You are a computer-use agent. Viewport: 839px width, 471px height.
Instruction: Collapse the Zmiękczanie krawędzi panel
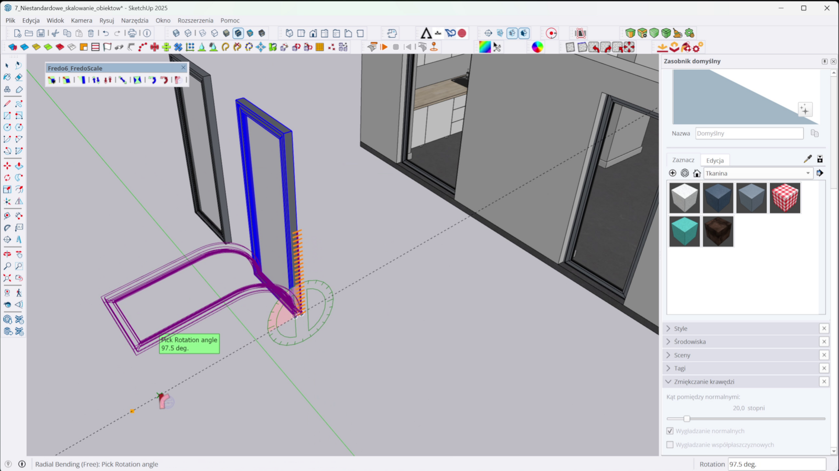tap(704, 382)
